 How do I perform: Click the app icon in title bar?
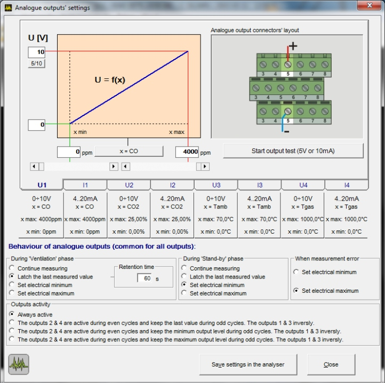[7, 7]
